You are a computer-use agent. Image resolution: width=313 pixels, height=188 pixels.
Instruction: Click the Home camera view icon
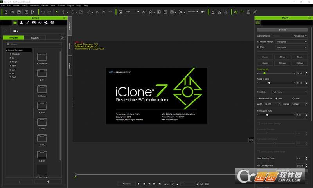point(150,12)
